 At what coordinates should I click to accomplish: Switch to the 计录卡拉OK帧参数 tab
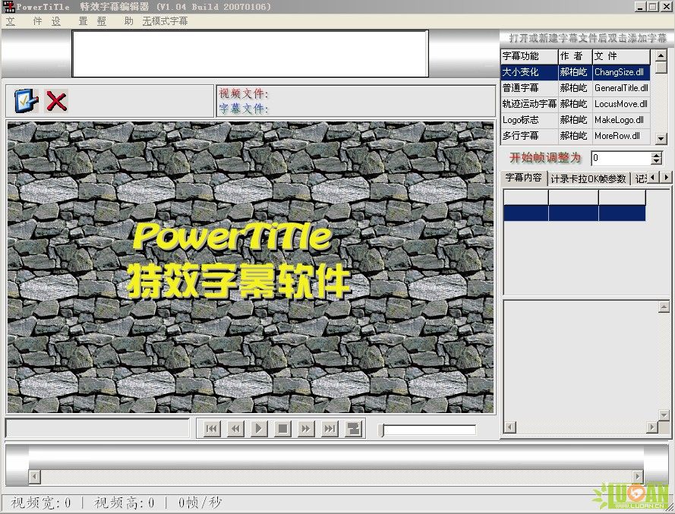point(588,178)
